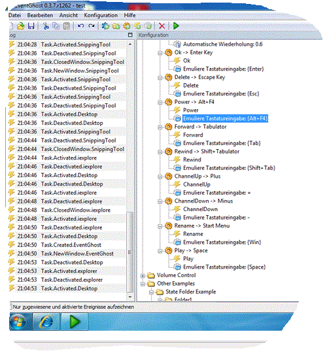
Task: Click the action icon for Emuliere Tastatureingabe: {Win}
Action: point(177,242)
